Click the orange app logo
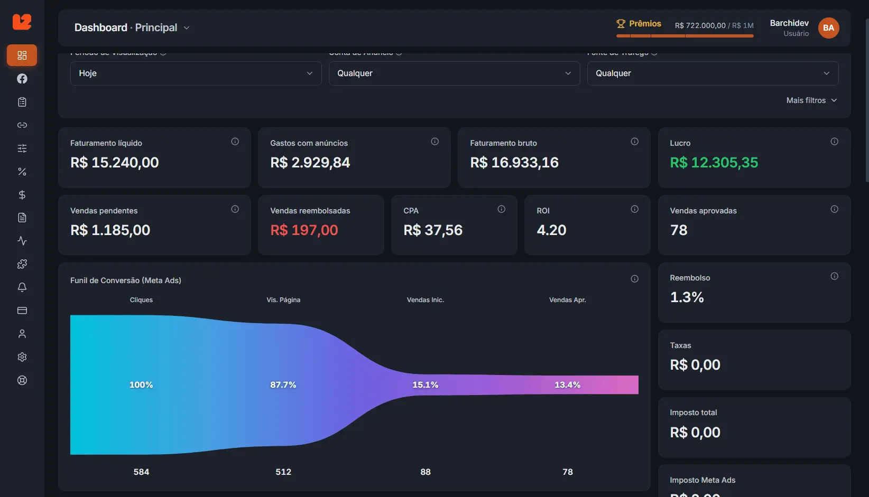 [22, 22]
